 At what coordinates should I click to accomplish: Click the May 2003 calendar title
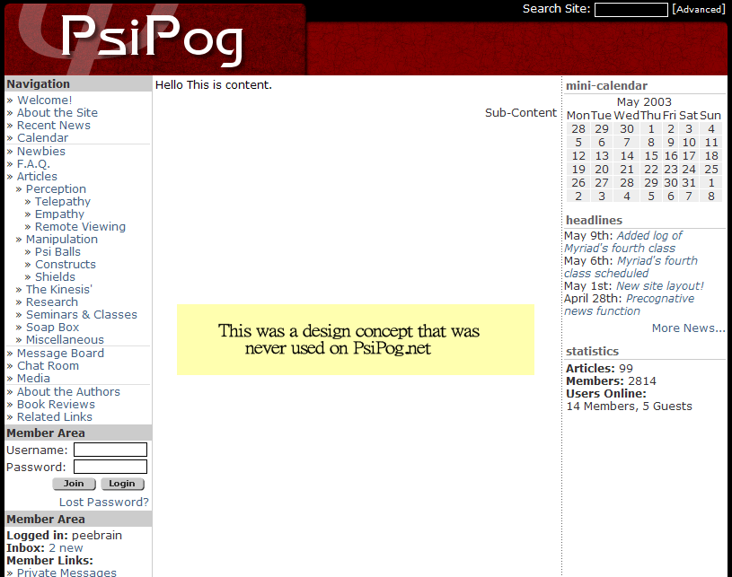click(644, 102)
